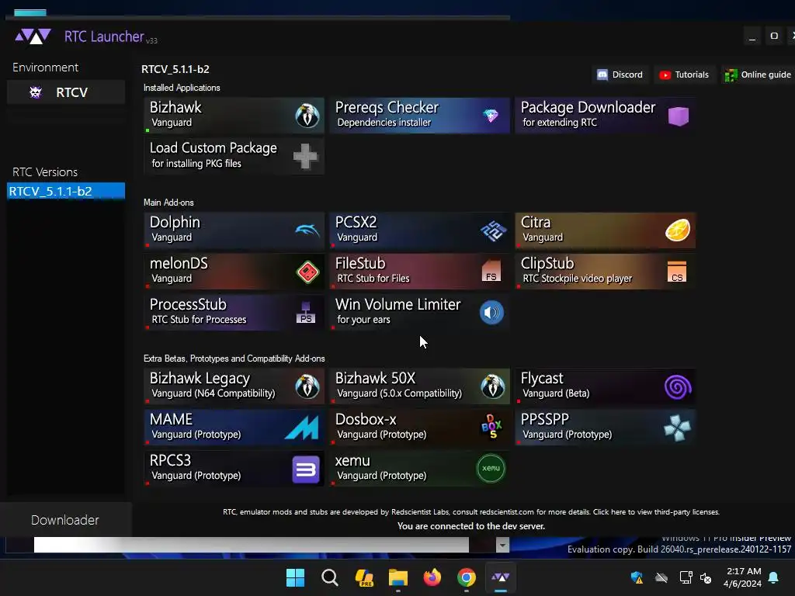
Task: Click the FileStub FS icon
Action: 491,271
